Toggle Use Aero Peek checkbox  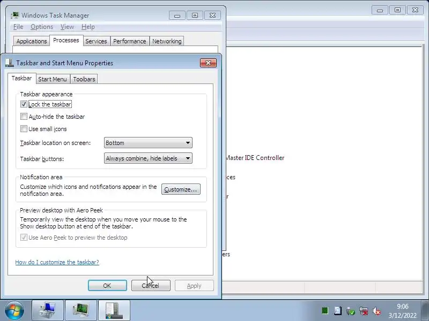click(x=24, y=238)
